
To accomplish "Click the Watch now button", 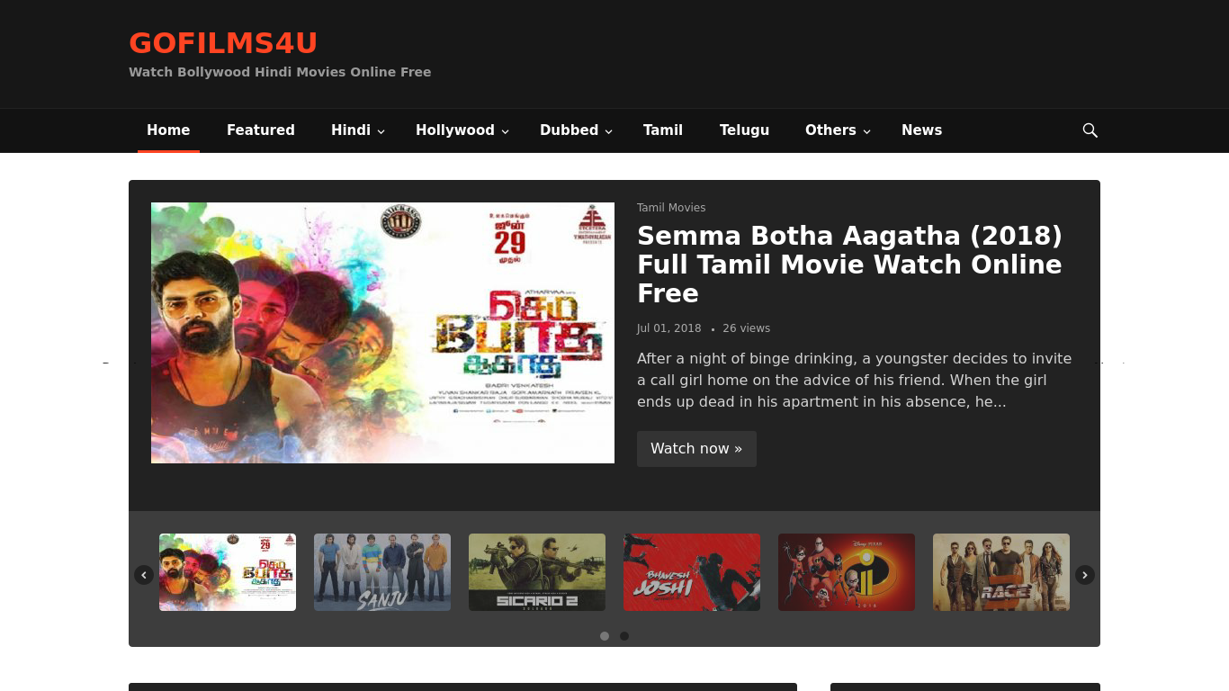I will 696,449.
